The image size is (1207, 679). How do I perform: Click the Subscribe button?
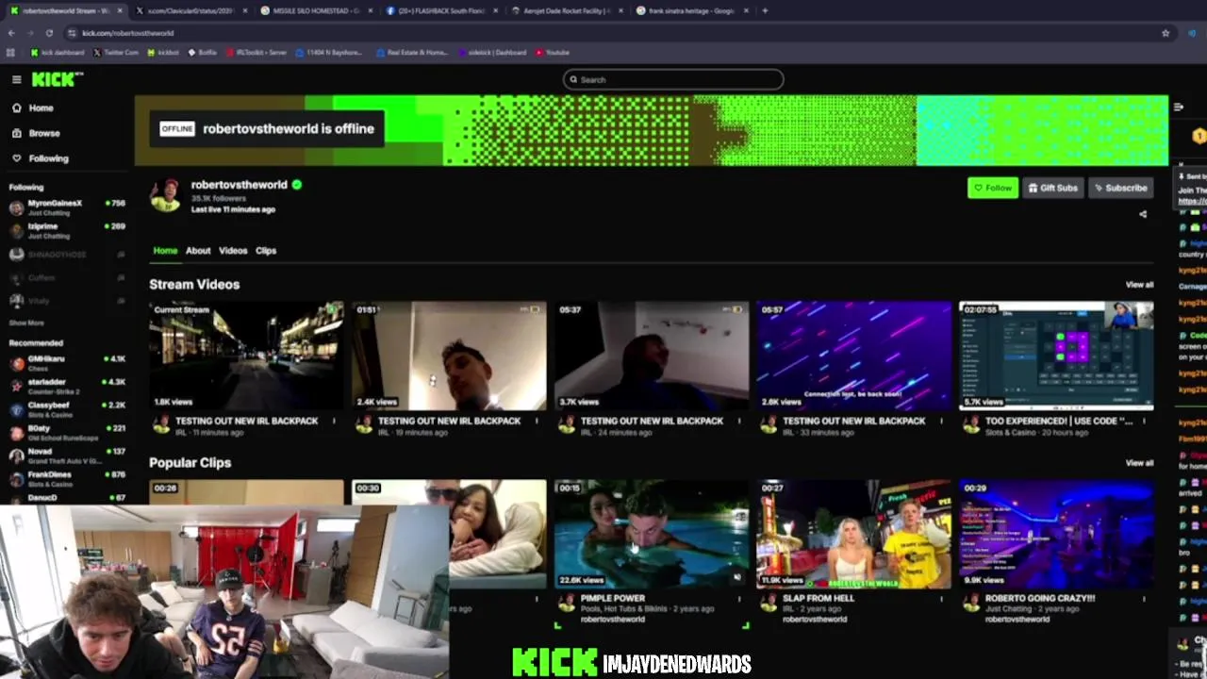(x=1120, y=188)
